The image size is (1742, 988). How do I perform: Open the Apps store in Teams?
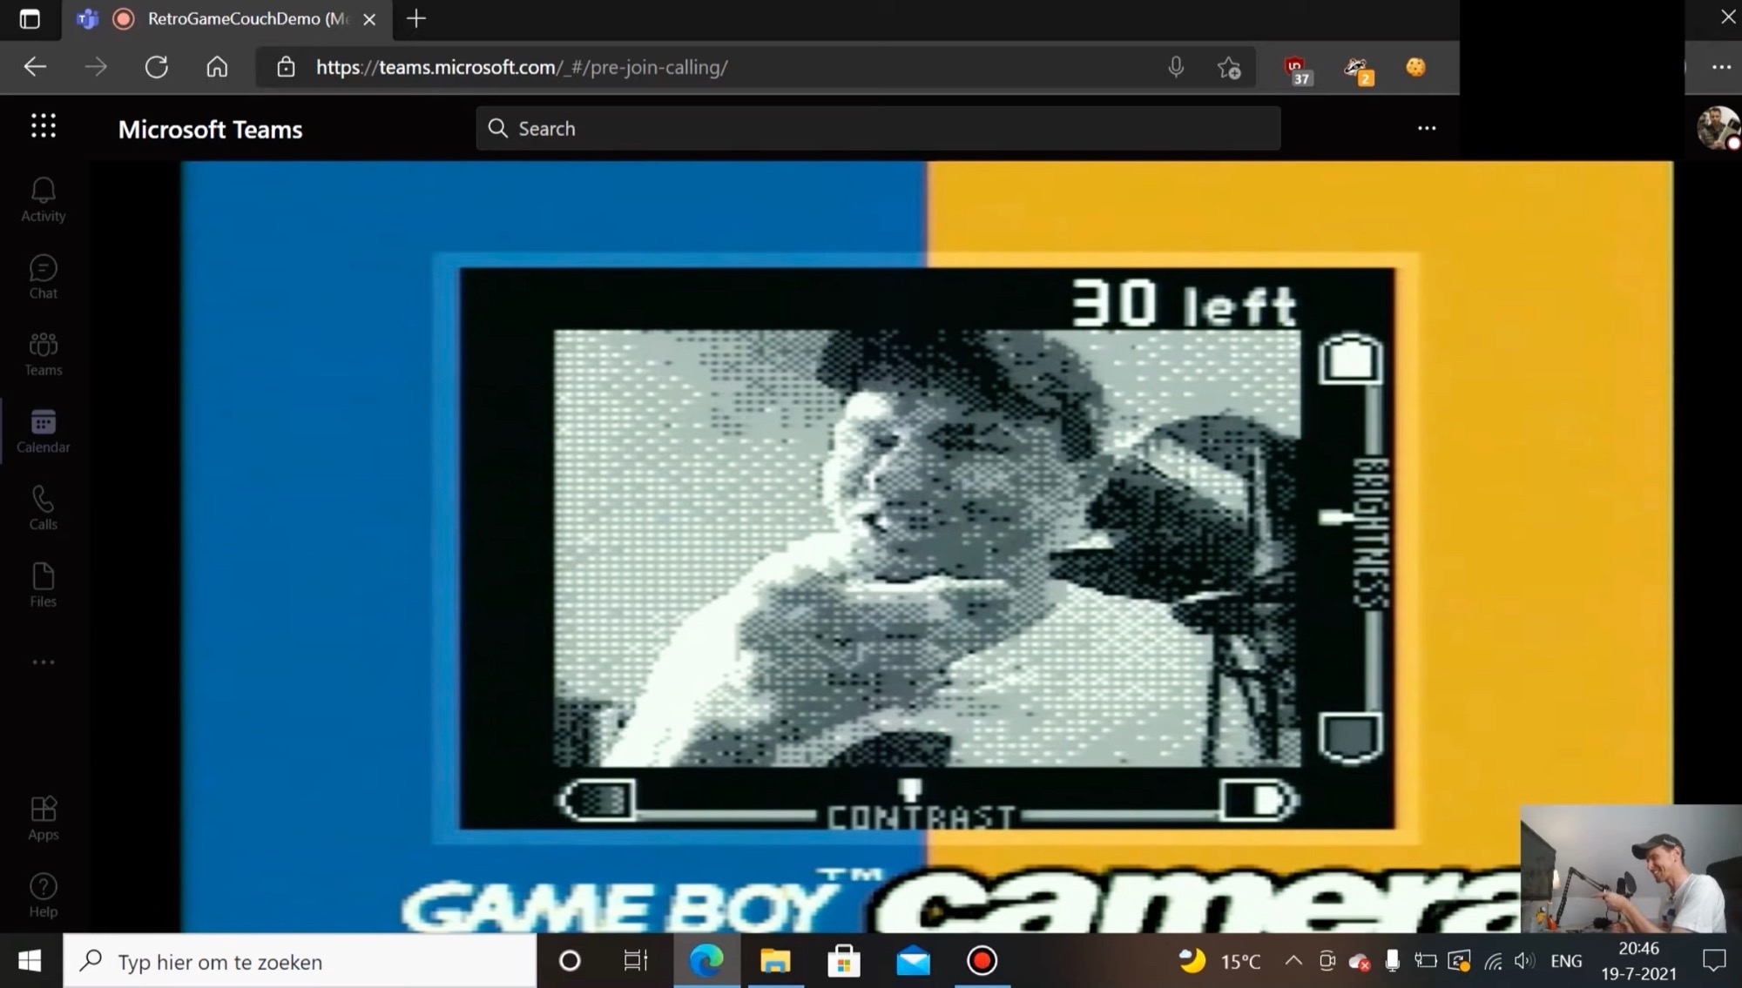point(43,818)
